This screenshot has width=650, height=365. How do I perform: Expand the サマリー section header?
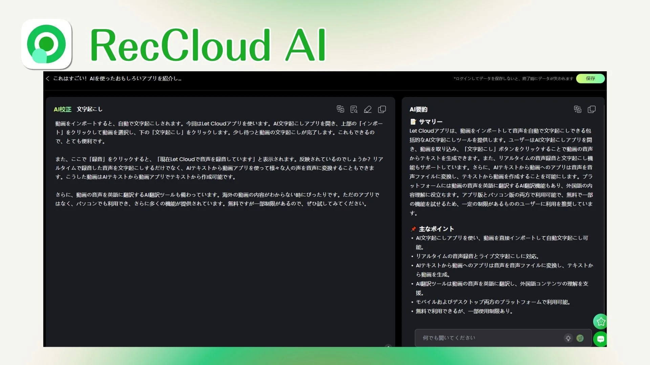(430, 121)
